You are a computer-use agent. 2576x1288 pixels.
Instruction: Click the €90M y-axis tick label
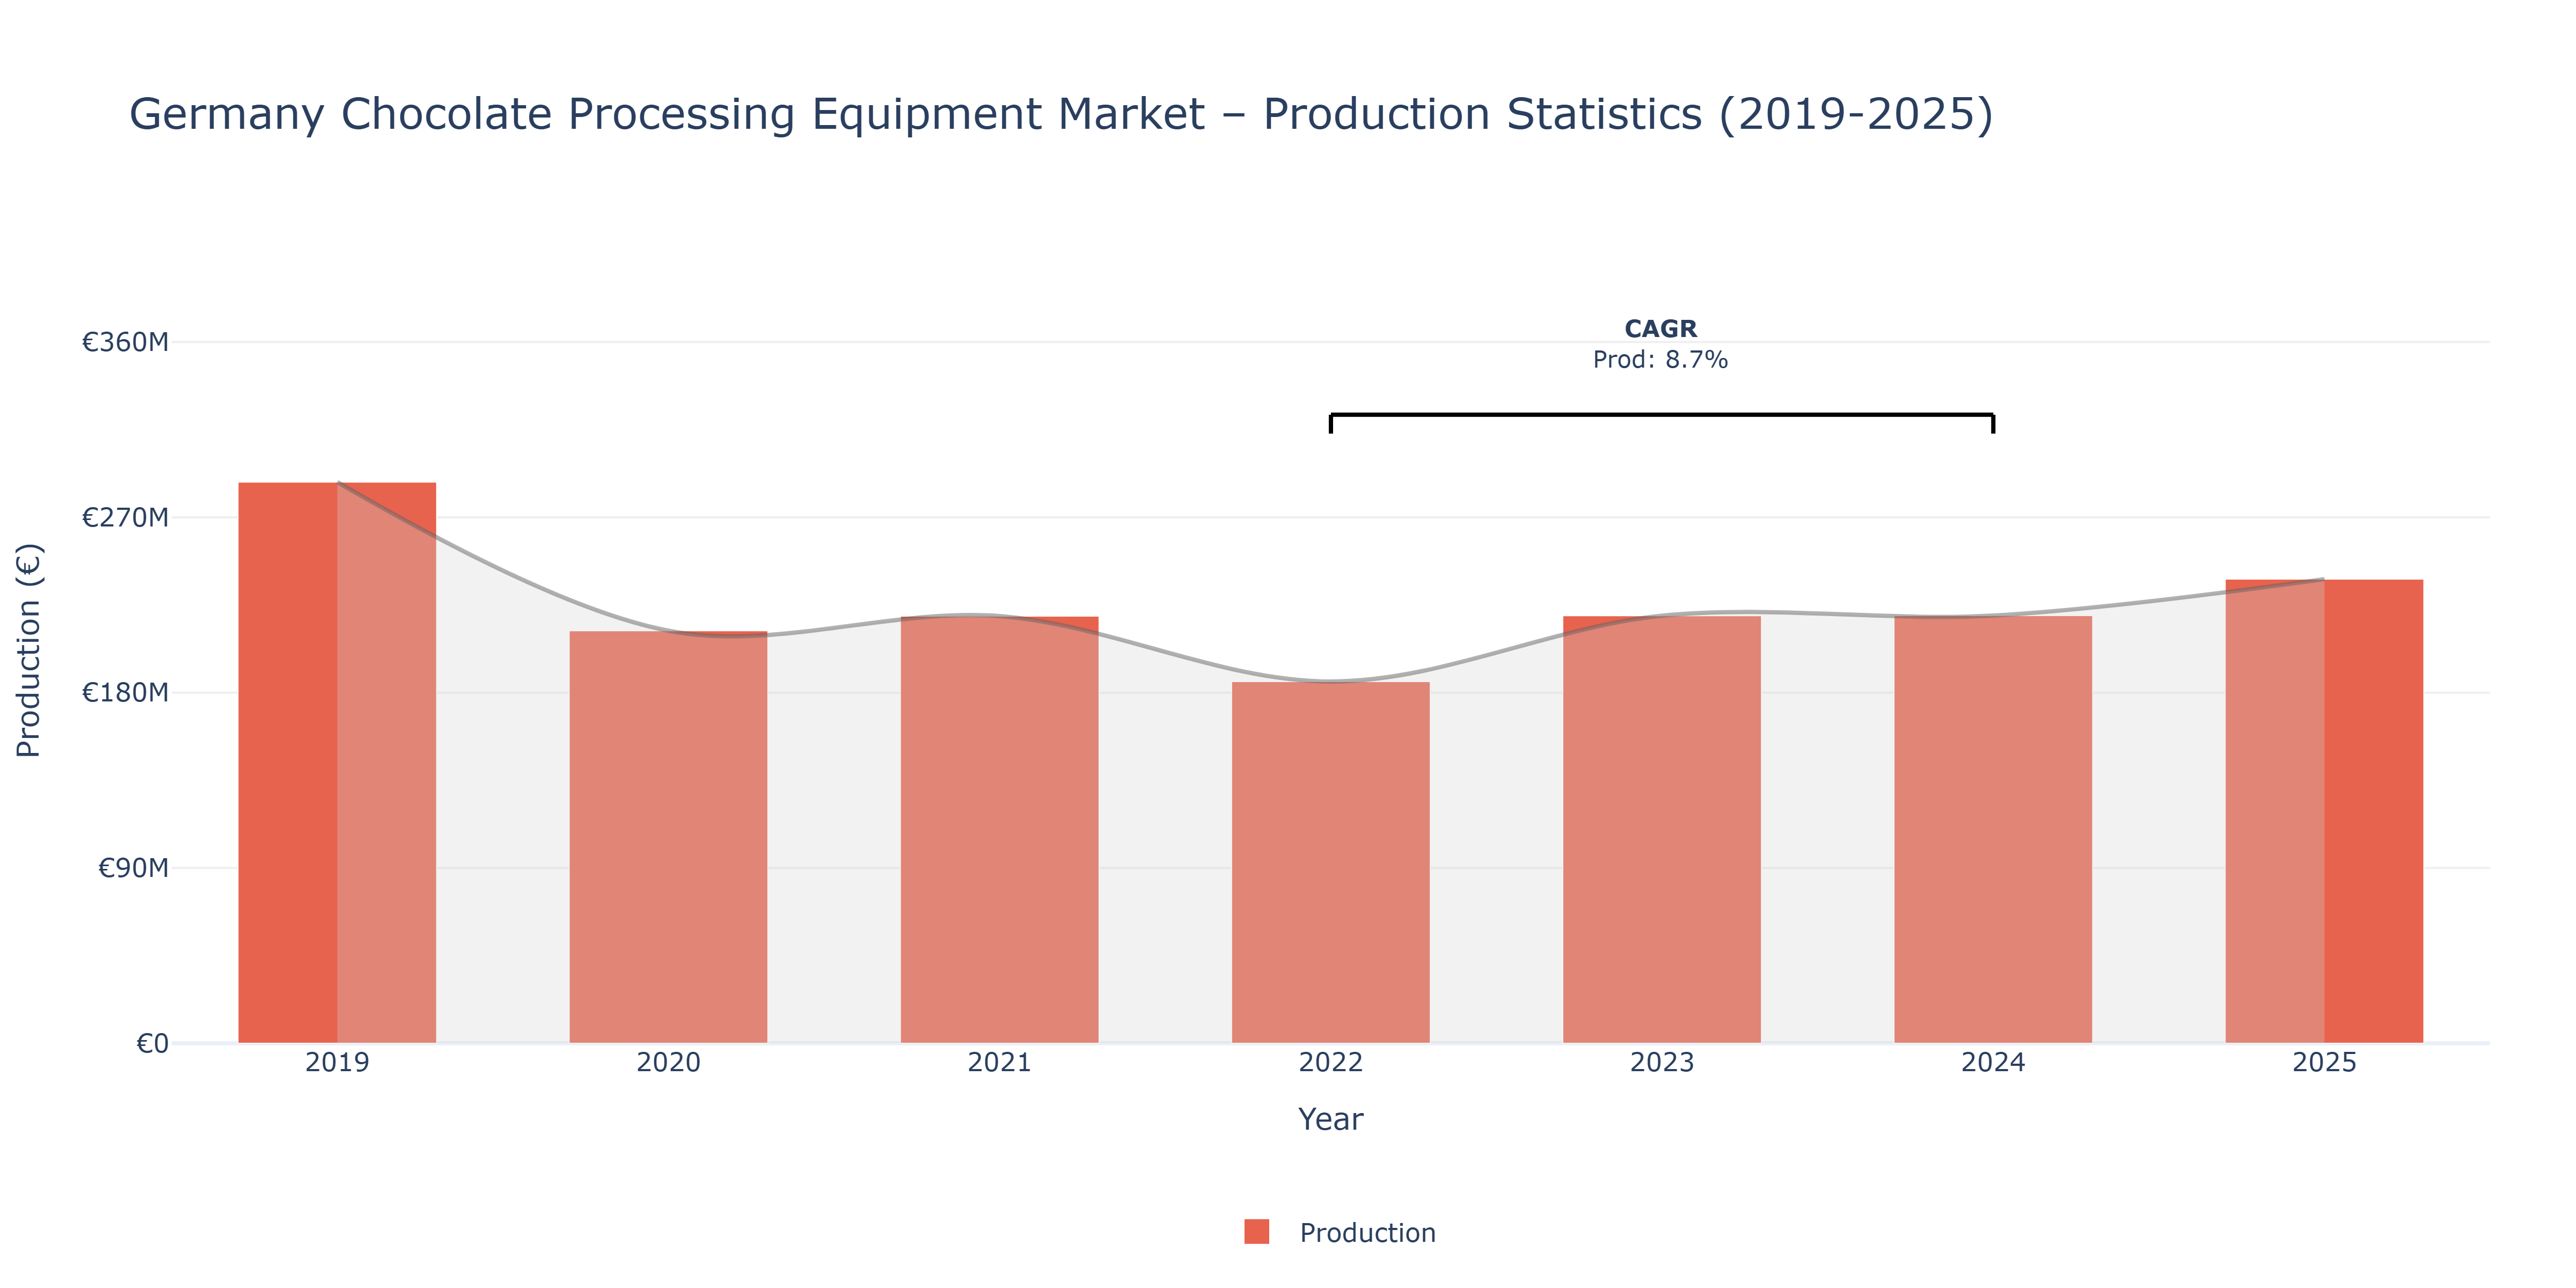pos(133,868)
